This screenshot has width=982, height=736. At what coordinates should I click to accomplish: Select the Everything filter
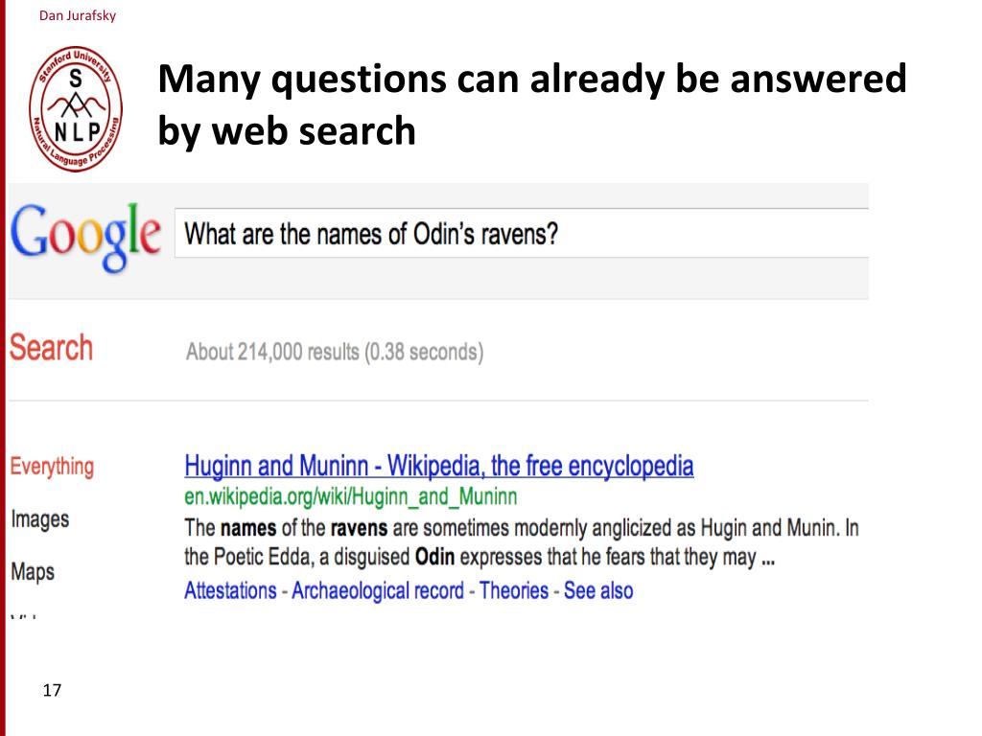point(52,467)
